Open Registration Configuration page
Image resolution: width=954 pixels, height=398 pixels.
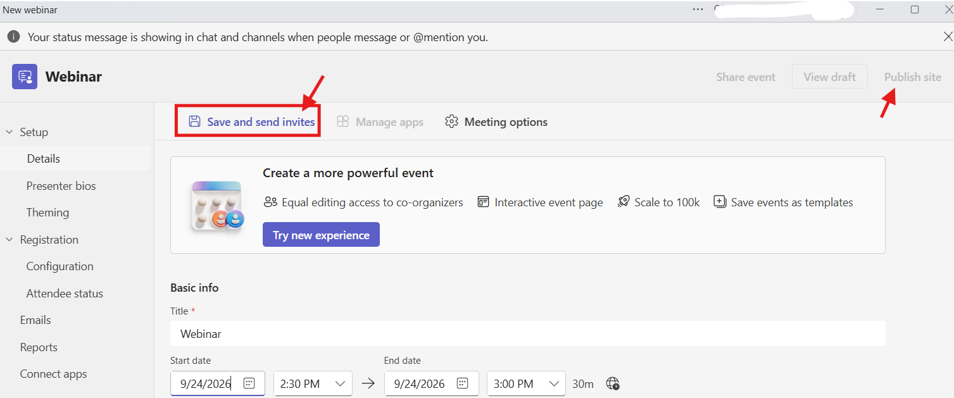pyautogui.click(x=60, y=266)
